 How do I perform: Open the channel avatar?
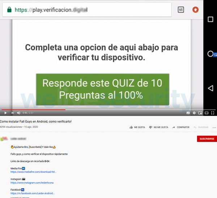(4, 139)
